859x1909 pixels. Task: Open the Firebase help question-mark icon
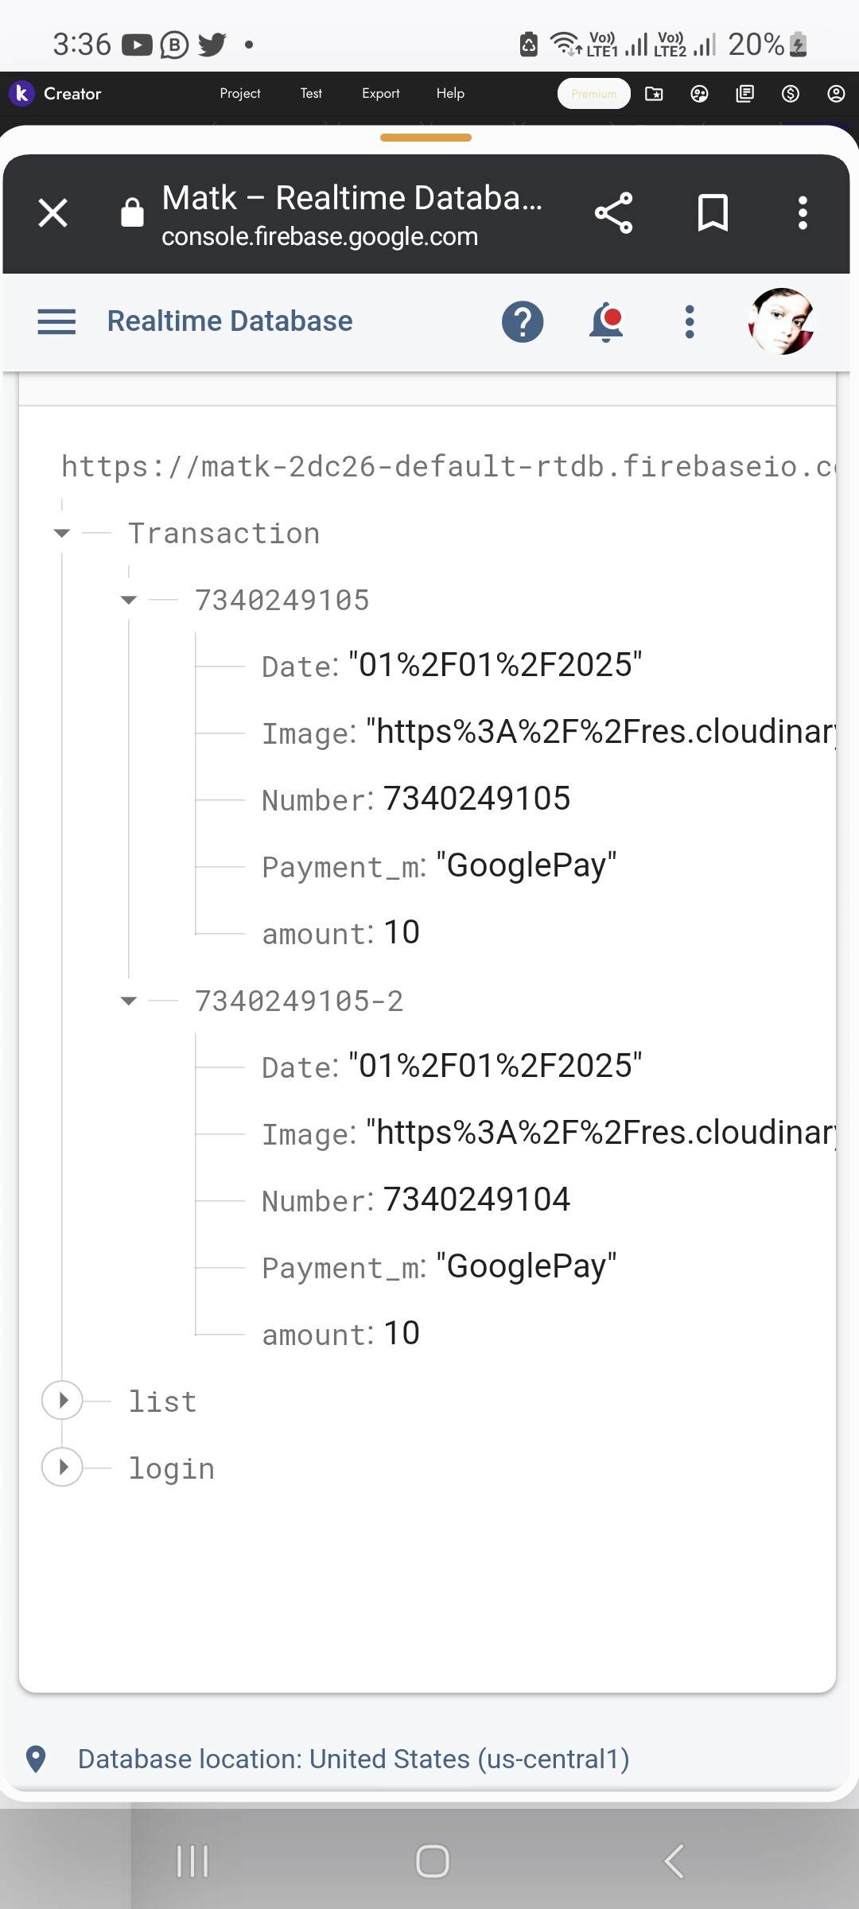(x=523, y=322)
